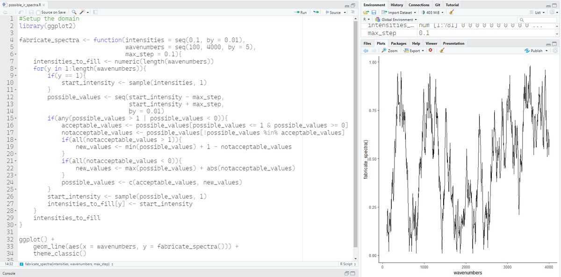561x277 pixels.
Task: Open Find/Replace magnifier in editor toolbar
Action: (x=74, y=12)
